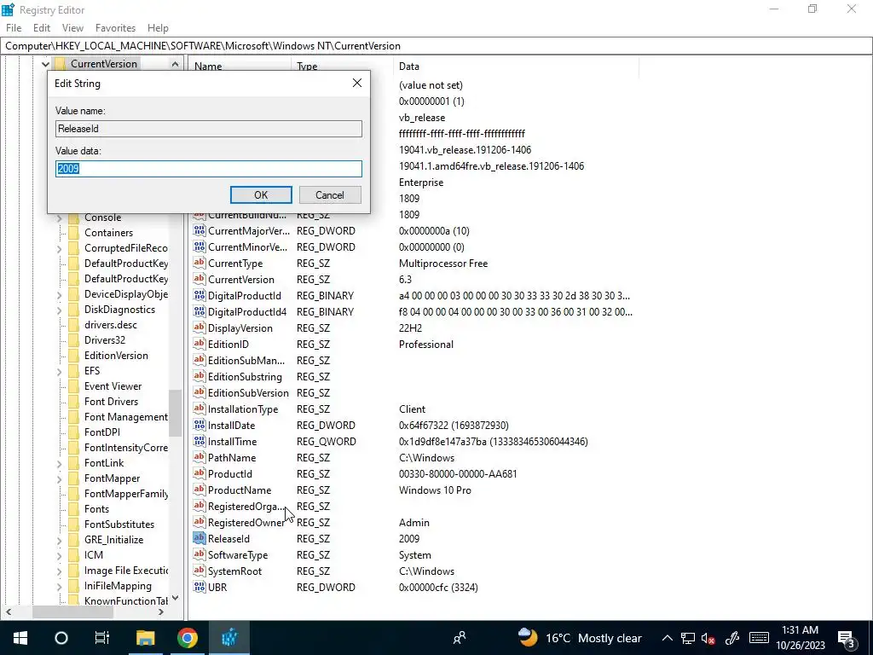Image resolution: width=873 pixels, height=655 pixels.
Task: Click the InstallTime QWORD icon
Action: tap(199, 441)
